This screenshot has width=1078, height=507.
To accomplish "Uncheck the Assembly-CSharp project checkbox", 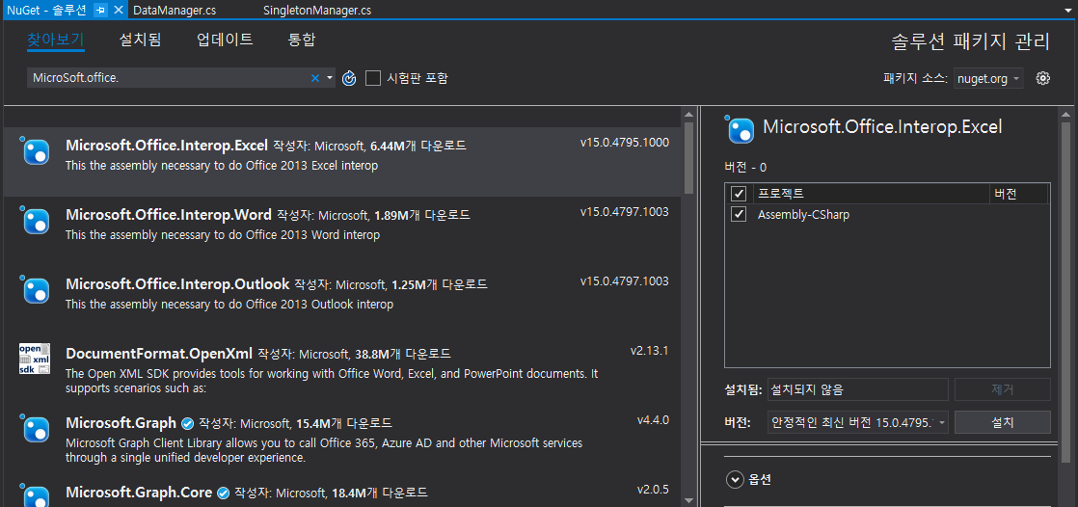I will click(739, 214).
